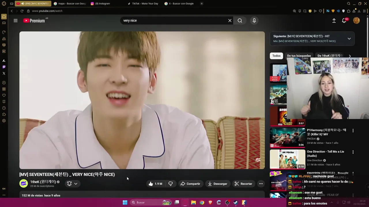Click the Recortar clip button
369x207 pixels.
click(244, 184)
